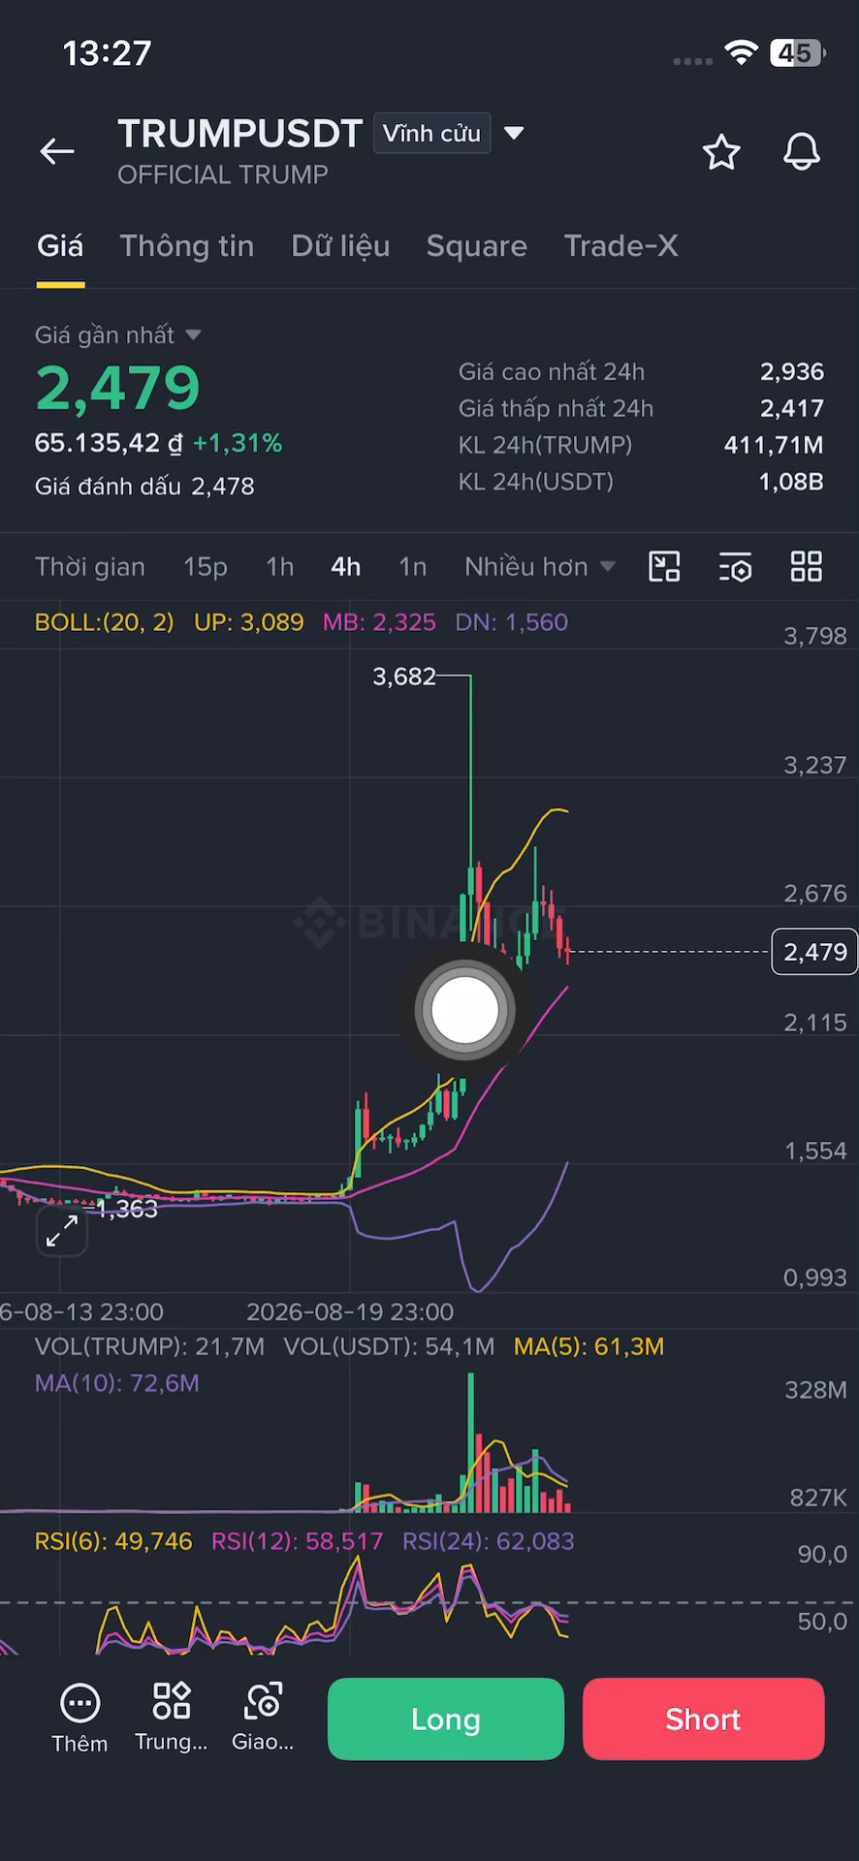Tap MB: 2,325 Bollinger value

point(379,622)
